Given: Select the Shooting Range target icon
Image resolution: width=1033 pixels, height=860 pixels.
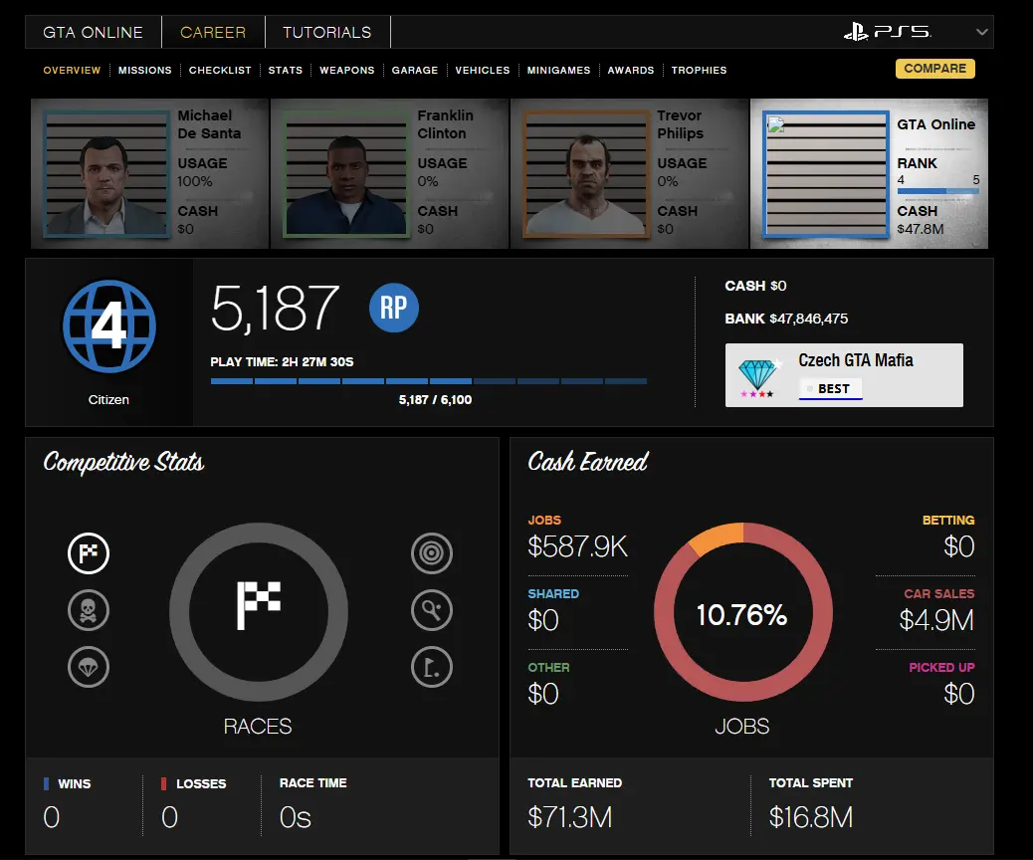Looking at the screenshot, I should [432, 553].
